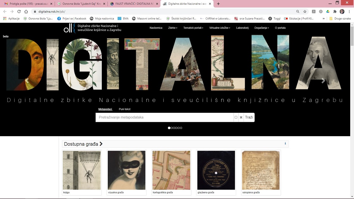The height and width of the screenshot is (199, 354).
Task: Expand the Virtualne izložbe dropdown
Action: pos(220,28)
